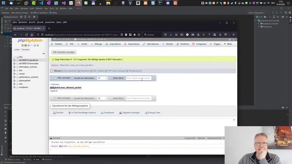Tick the lower Alles anzeigen checkbox
292x164 pixels.
pyautogui.click(x=55, y=98)
